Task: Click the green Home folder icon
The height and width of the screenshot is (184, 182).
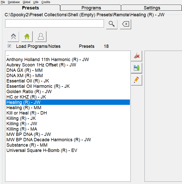Action: point(27,37)
